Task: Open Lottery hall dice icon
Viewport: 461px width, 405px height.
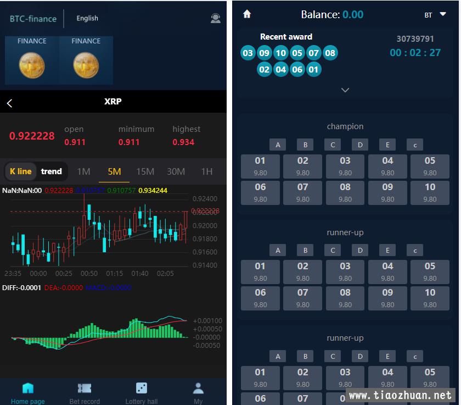Action: coord(142,388)
